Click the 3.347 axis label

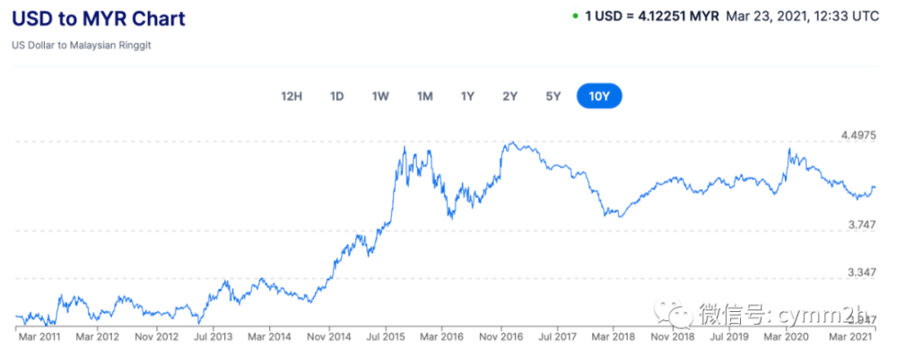[x=862, y=272]
